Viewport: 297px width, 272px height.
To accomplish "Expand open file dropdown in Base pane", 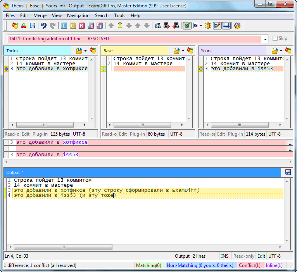I will coord(183,51).
